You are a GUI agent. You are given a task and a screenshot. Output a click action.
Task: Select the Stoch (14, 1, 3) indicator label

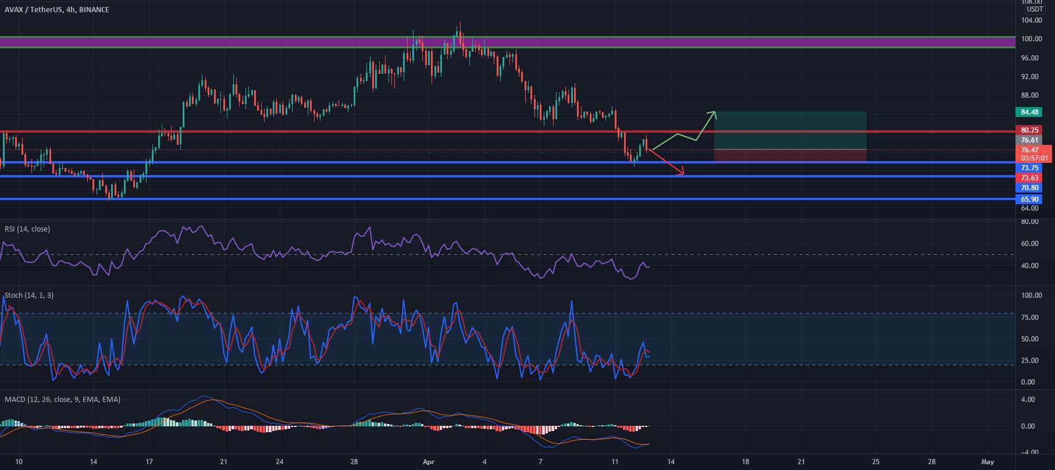tap(29, 295)
